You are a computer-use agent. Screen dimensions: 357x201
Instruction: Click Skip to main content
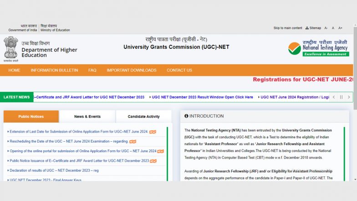pyautogui.click(x=288, y=28)
